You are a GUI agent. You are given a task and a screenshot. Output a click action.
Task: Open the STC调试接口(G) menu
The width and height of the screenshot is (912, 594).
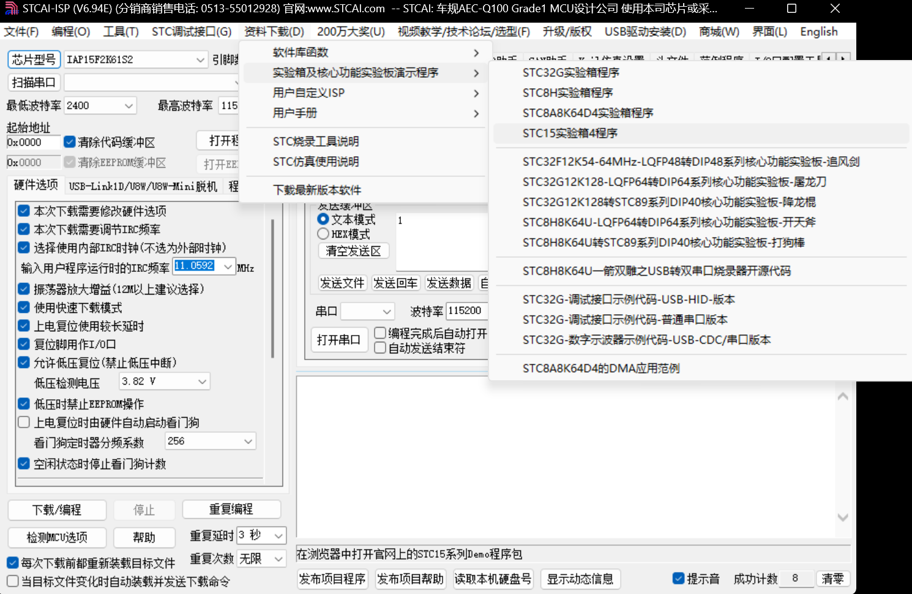click(x=192, y=32)
